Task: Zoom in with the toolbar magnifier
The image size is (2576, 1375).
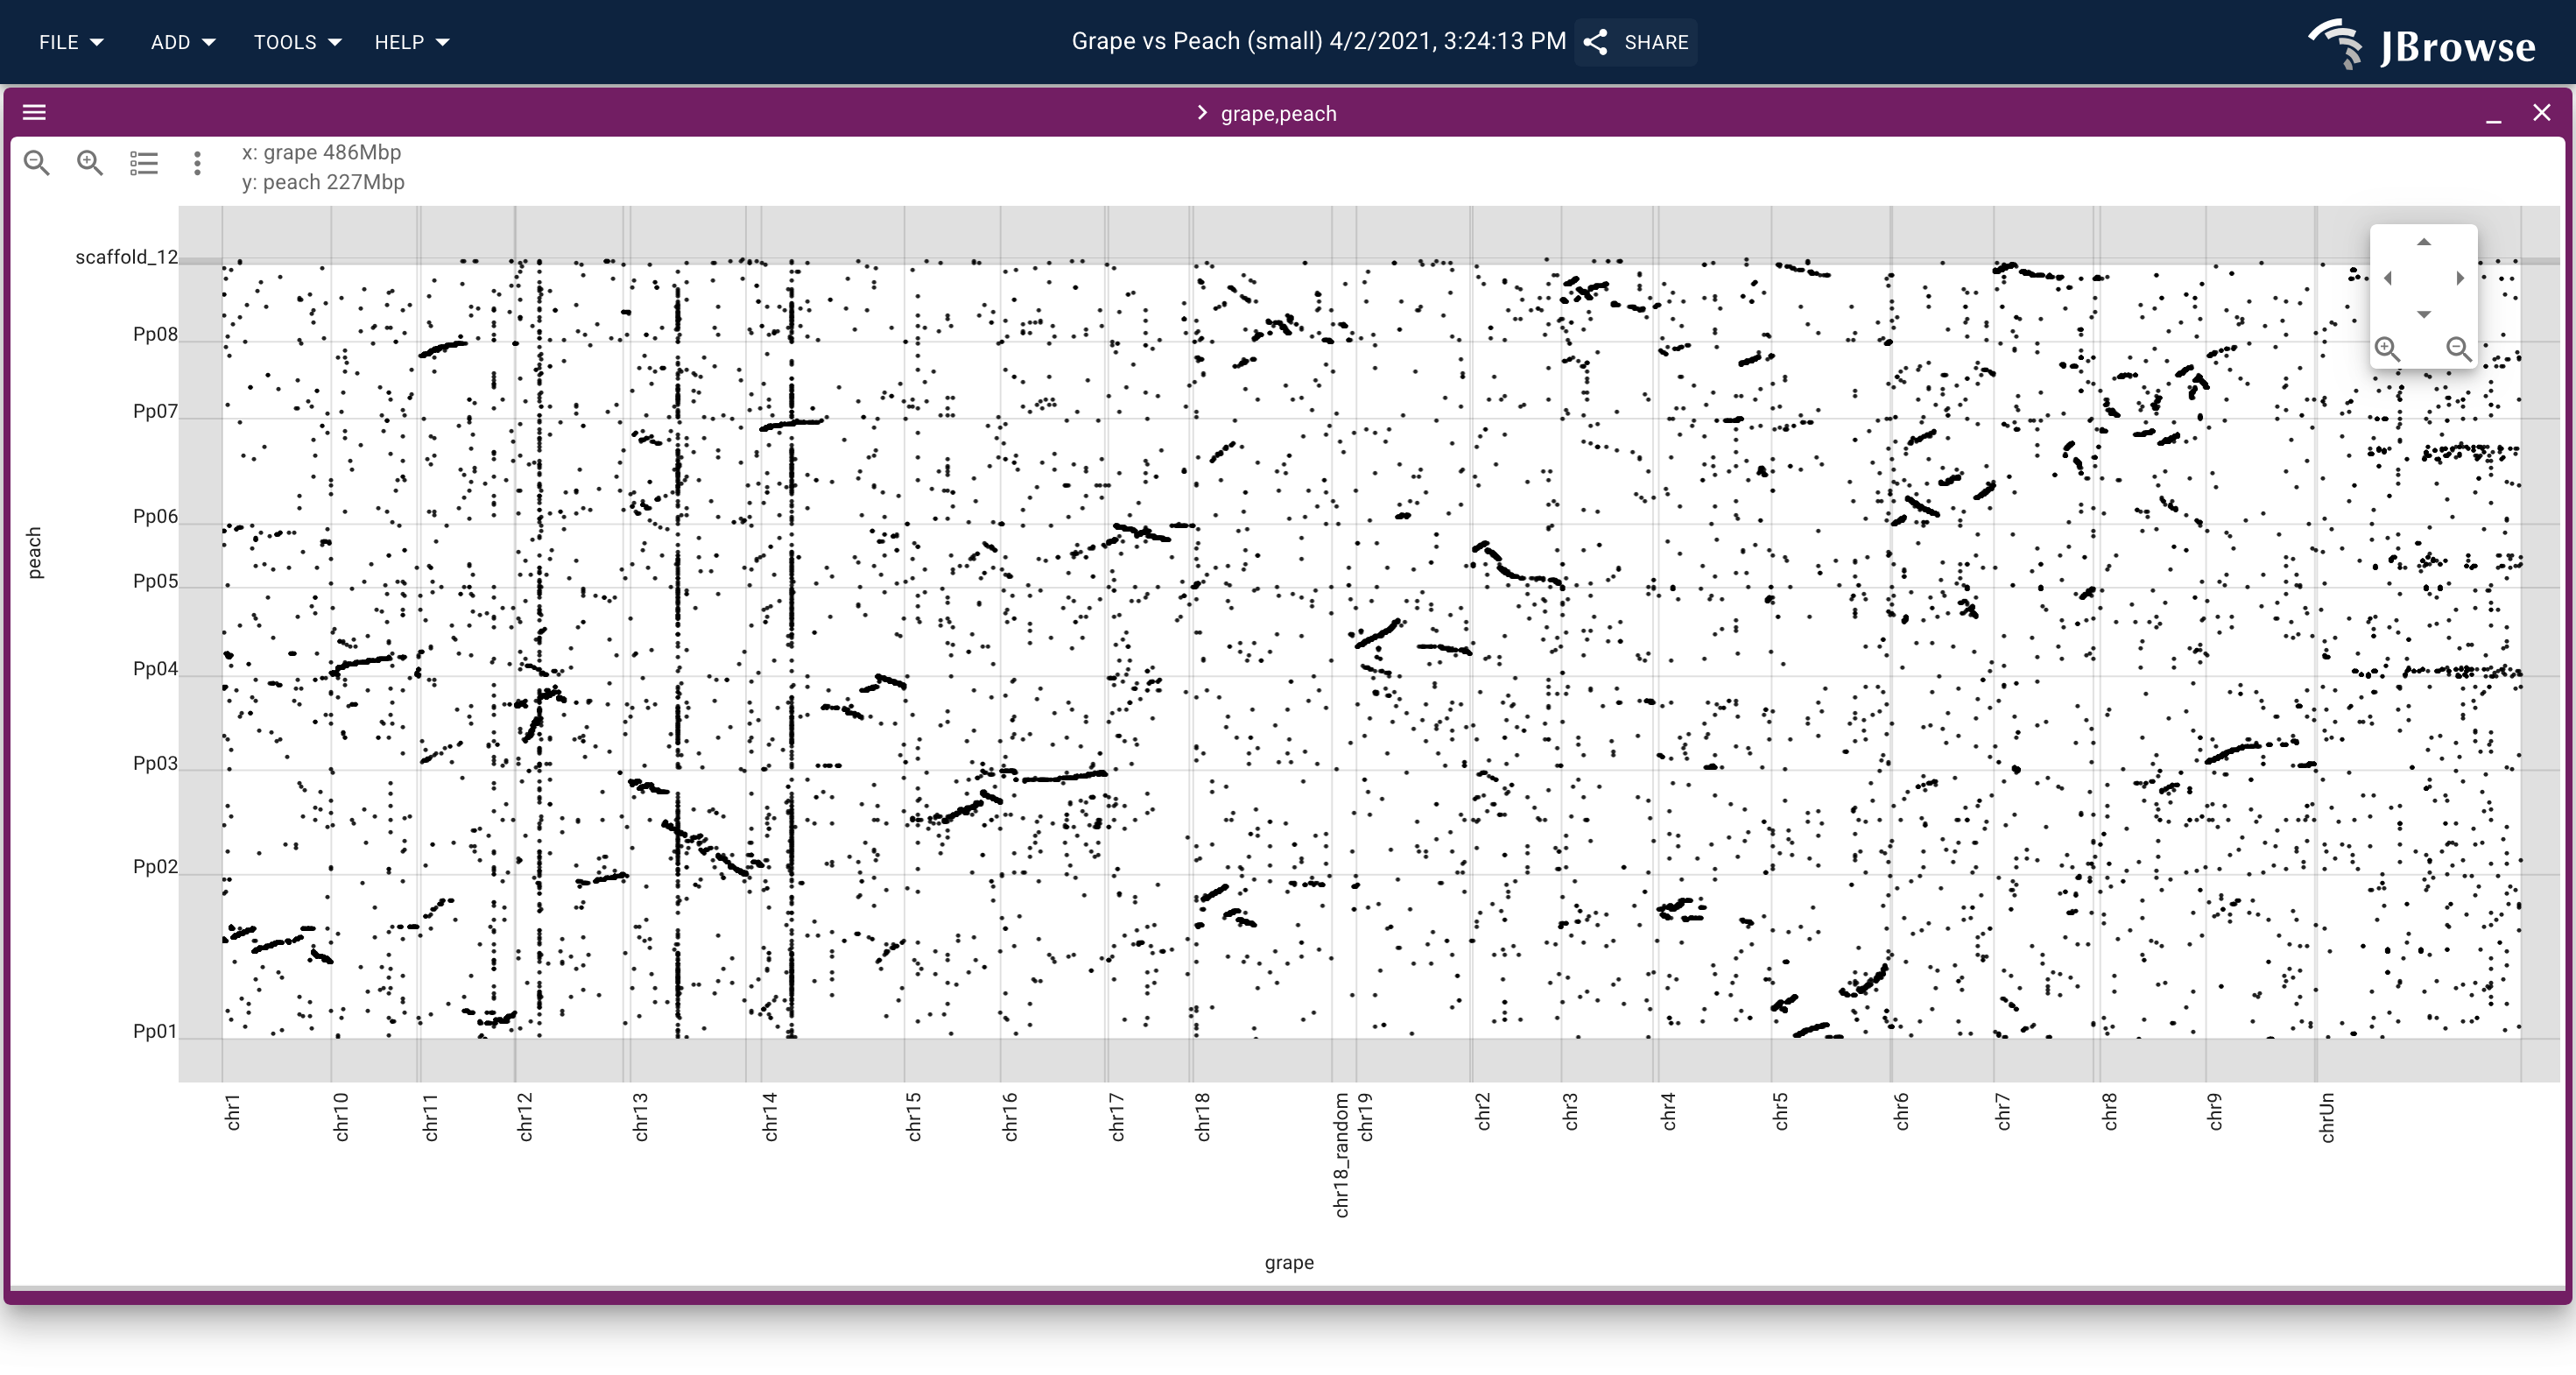Action: (90, 163)
